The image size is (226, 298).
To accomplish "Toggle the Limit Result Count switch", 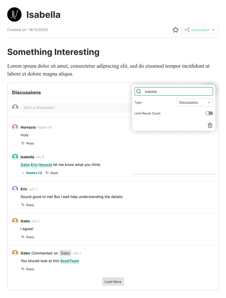I will tap(209, 113).
